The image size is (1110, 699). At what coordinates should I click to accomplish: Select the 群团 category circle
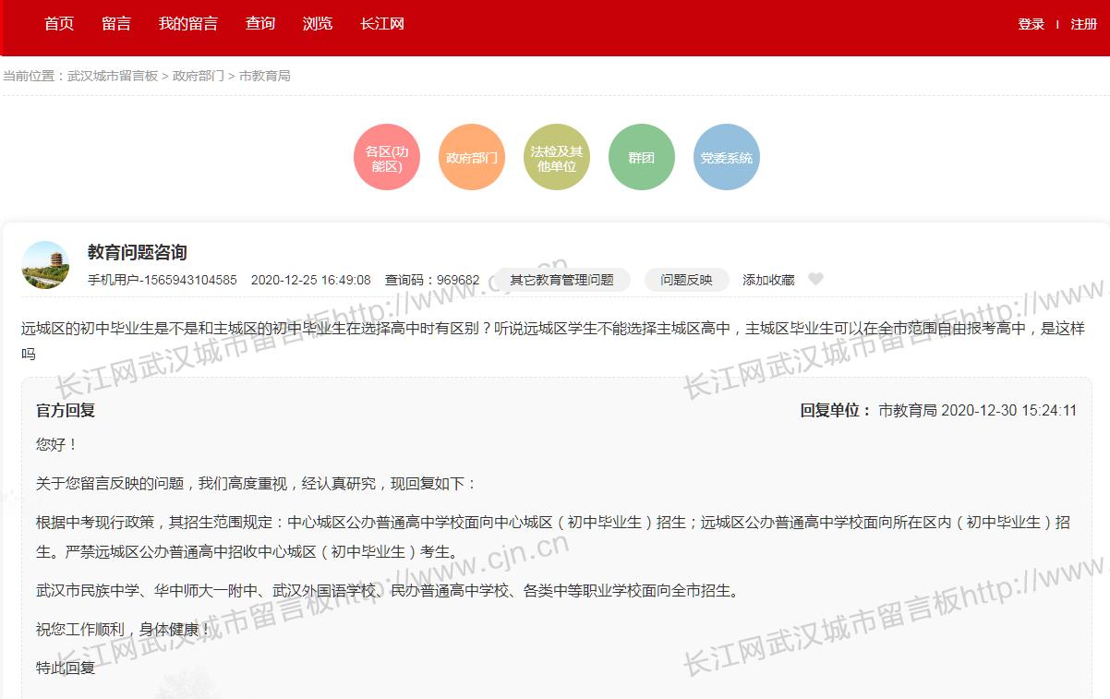(x=641, y=157)
